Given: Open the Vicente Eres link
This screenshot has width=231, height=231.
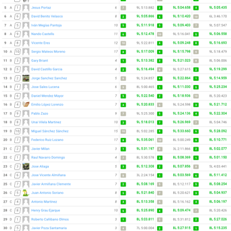Looking at the screenshot, I should (41, 43).
